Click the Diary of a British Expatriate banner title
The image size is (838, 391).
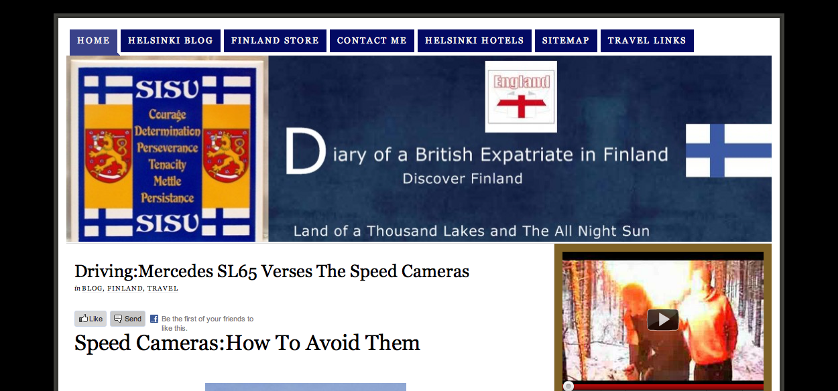(477, 154)
